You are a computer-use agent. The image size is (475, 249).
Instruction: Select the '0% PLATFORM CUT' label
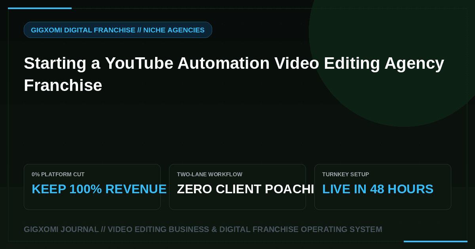(58, 174)
